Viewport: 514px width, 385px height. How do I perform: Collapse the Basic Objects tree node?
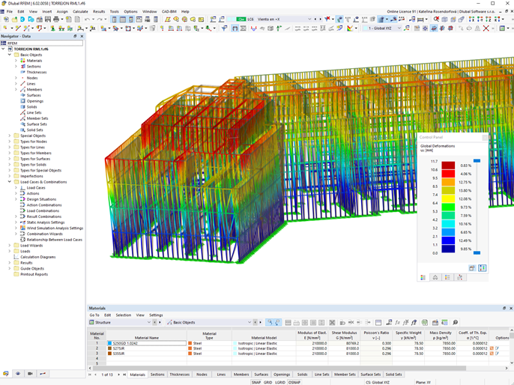(10, 55)
